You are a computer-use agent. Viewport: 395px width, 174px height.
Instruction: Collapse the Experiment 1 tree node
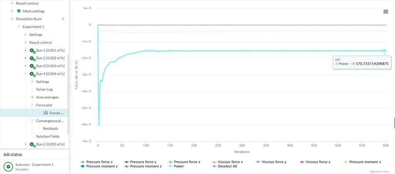(x=19, y=27)
